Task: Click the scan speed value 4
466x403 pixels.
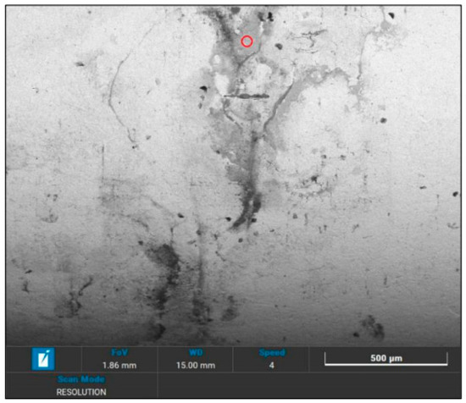Action: tap(272, 365)
